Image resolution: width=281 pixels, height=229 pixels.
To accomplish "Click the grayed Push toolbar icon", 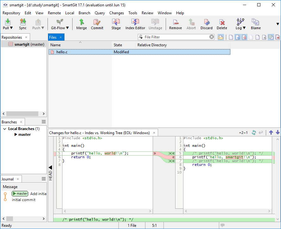I will click(x=38, y=22).
